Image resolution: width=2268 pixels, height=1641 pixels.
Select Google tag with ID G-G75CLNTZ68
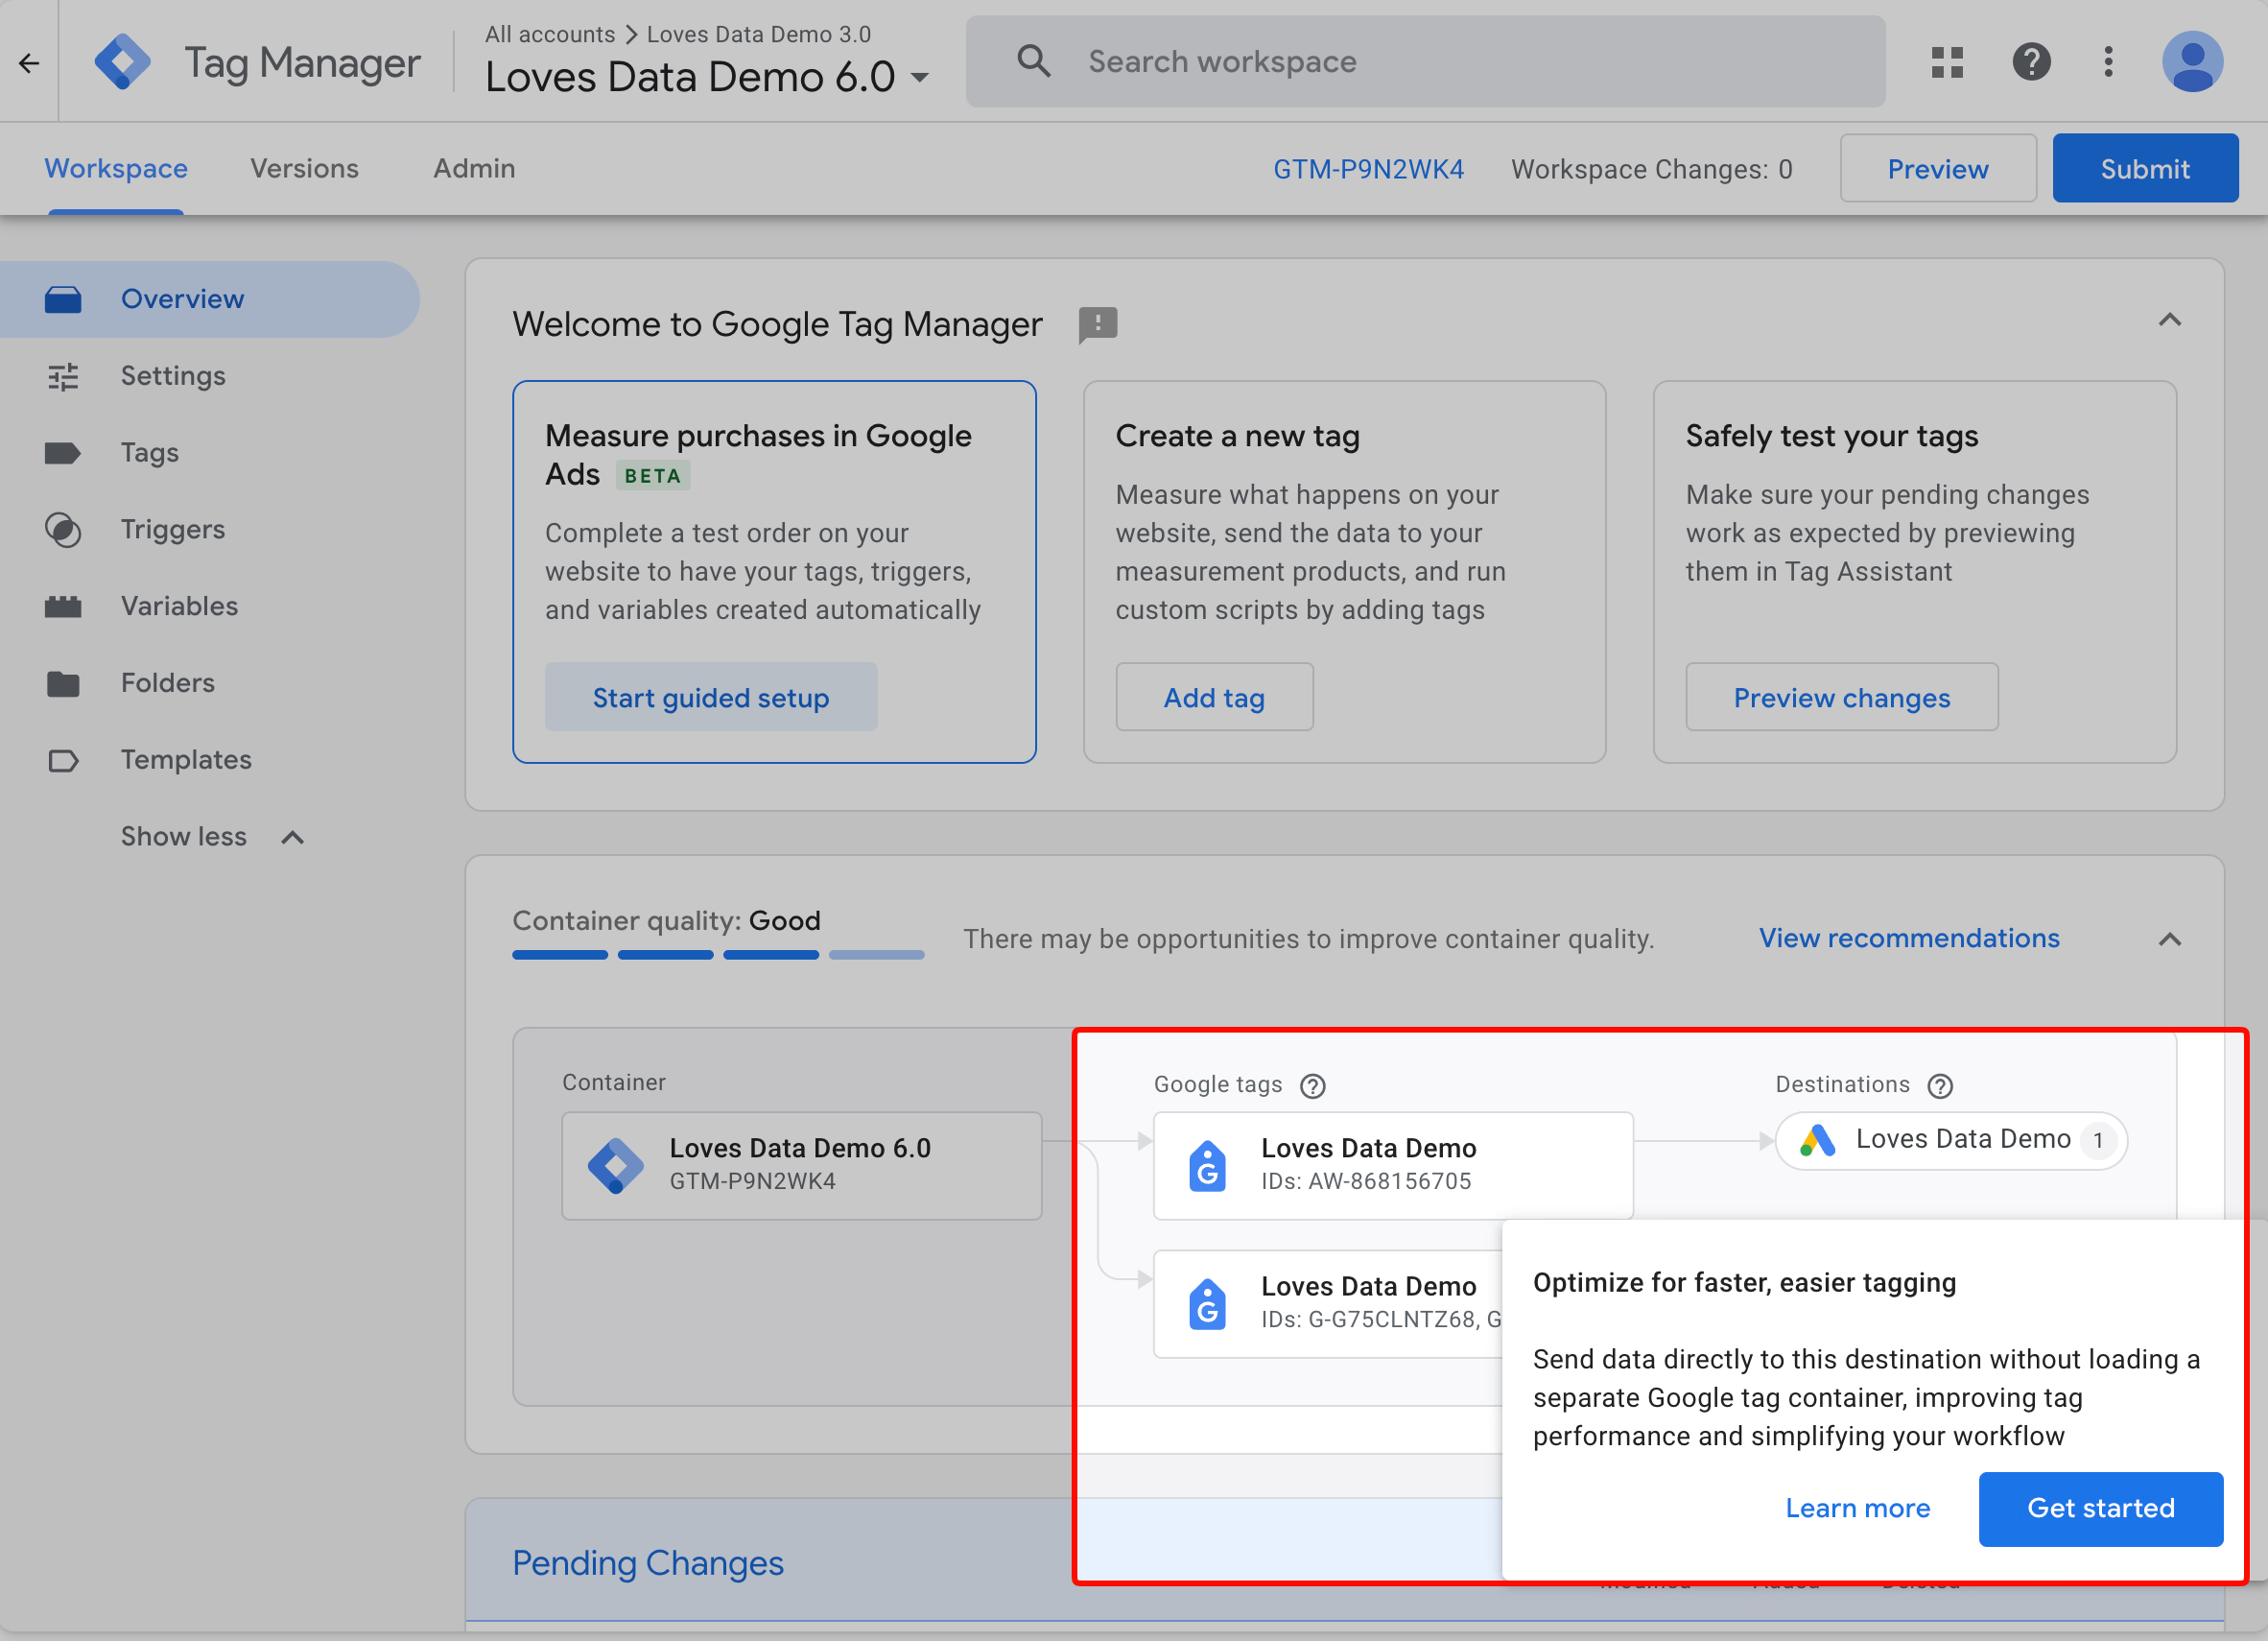pyautogui.click(x=1328, y=1303)
